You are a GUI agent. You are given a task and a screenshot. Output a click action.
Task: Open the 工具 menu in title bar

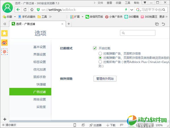[x=127, y=3]
